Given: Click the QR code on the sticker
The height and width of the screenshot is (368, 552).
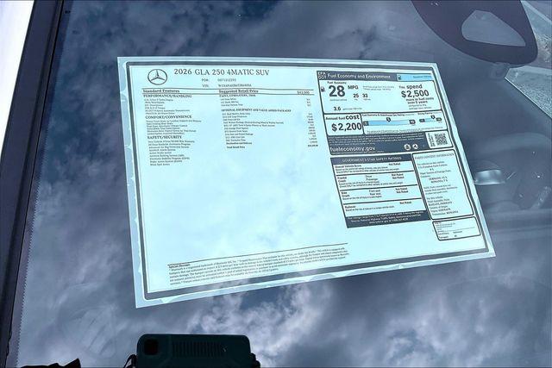Looking at the screenshot, I should 441,140.
